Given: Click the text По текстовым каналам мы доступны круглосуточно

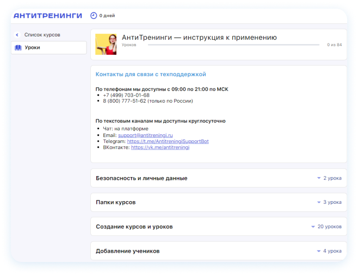Looking at the screenshot, I should tap(161, 121).
